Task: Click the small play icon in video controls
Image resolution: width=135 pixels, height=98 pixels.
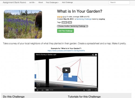Action: 38,90
